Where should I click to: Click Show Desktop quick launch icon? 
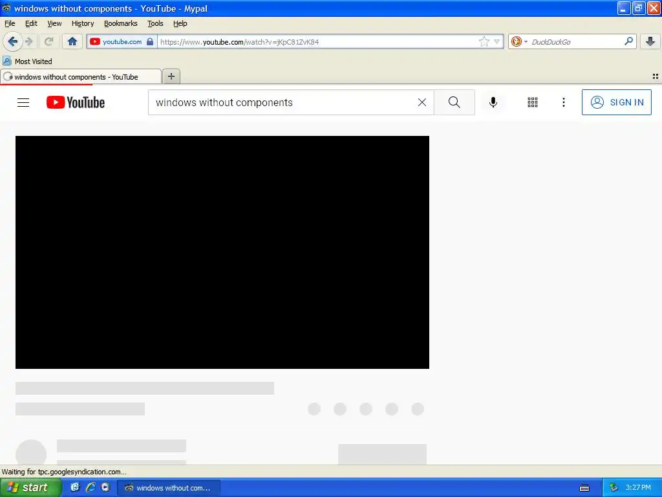coord(75,487)
